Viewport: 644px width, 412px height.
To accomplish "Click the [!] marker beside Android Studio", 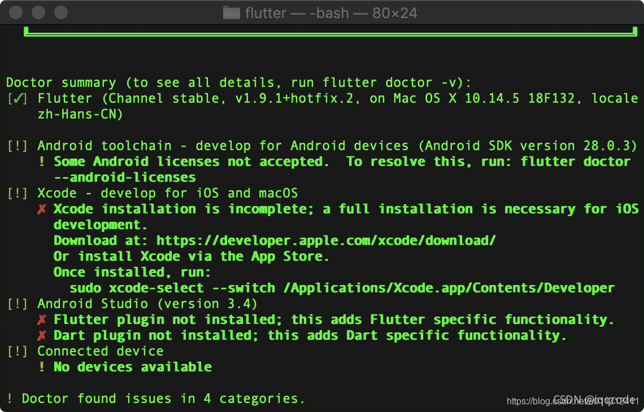I will pos(18,304).
